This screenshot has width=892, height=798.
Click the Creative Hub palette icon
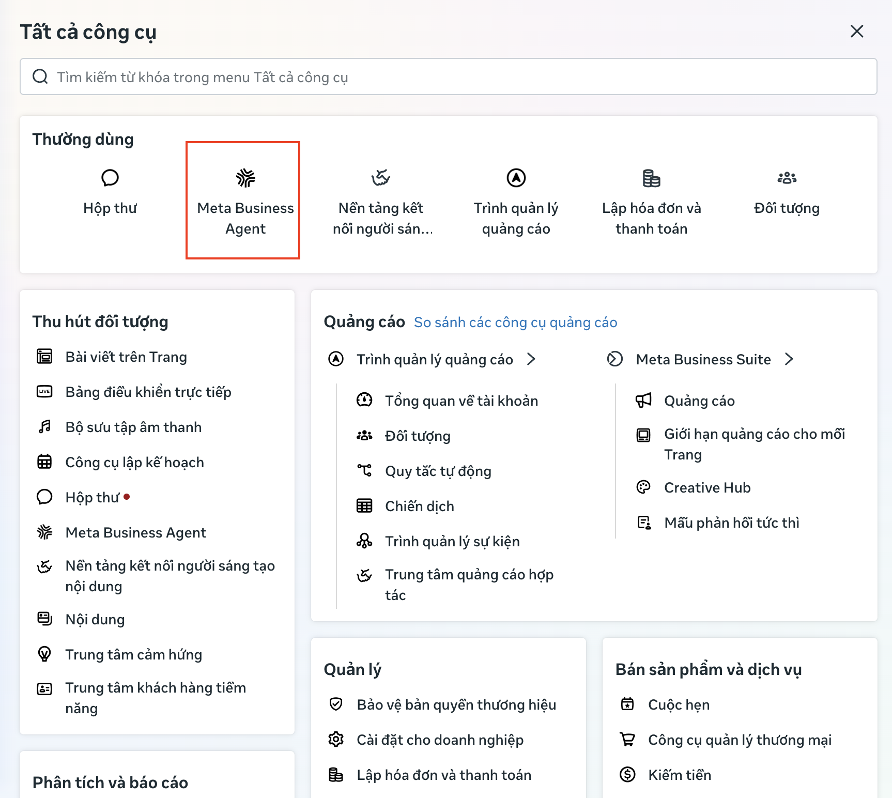pyautogui.click(x=643, y=487)
